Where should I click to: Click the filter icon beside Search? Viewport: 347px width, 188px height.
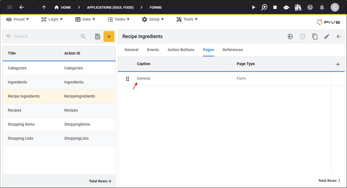point(8,36)
